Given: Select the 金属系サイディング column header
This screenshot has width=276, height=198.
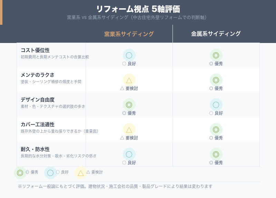Looking at the screenshot, I should (216, 34).
